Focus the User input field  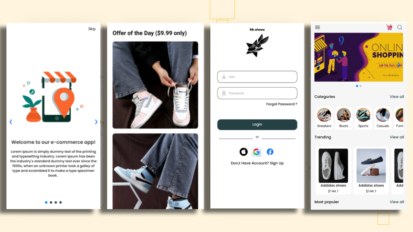click(x=257, y=77)
